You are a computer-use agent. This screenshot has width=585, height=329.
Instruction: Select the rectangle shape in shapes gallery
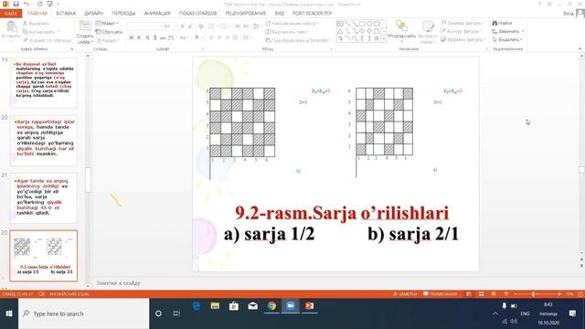point(362,24)
